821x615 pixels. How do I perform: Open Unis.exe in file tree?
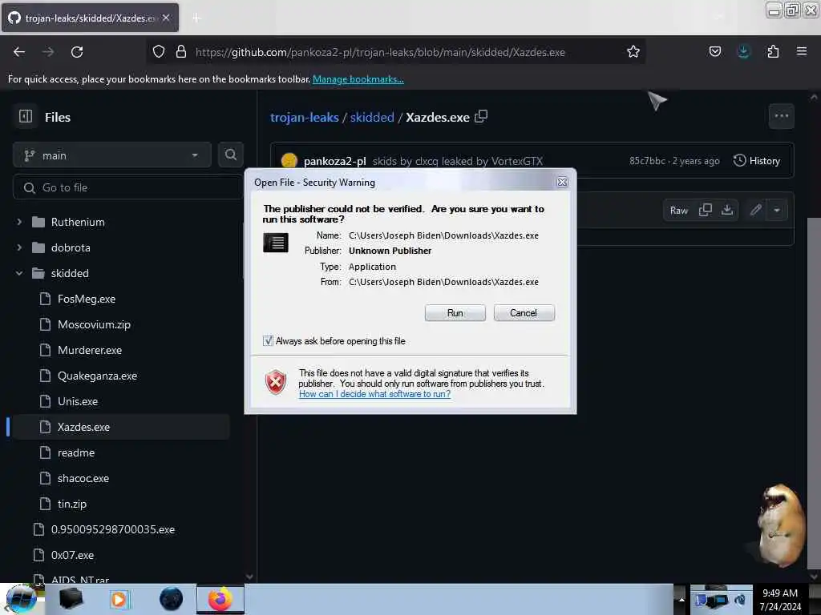pos(78,401)
